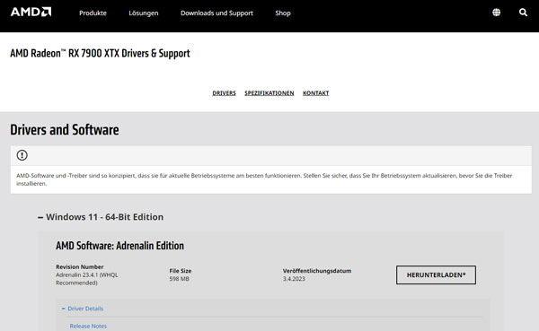Viewport: 539px width, 331px height.
Task: Open Downloads und Support menu
Action: (216, 13)
